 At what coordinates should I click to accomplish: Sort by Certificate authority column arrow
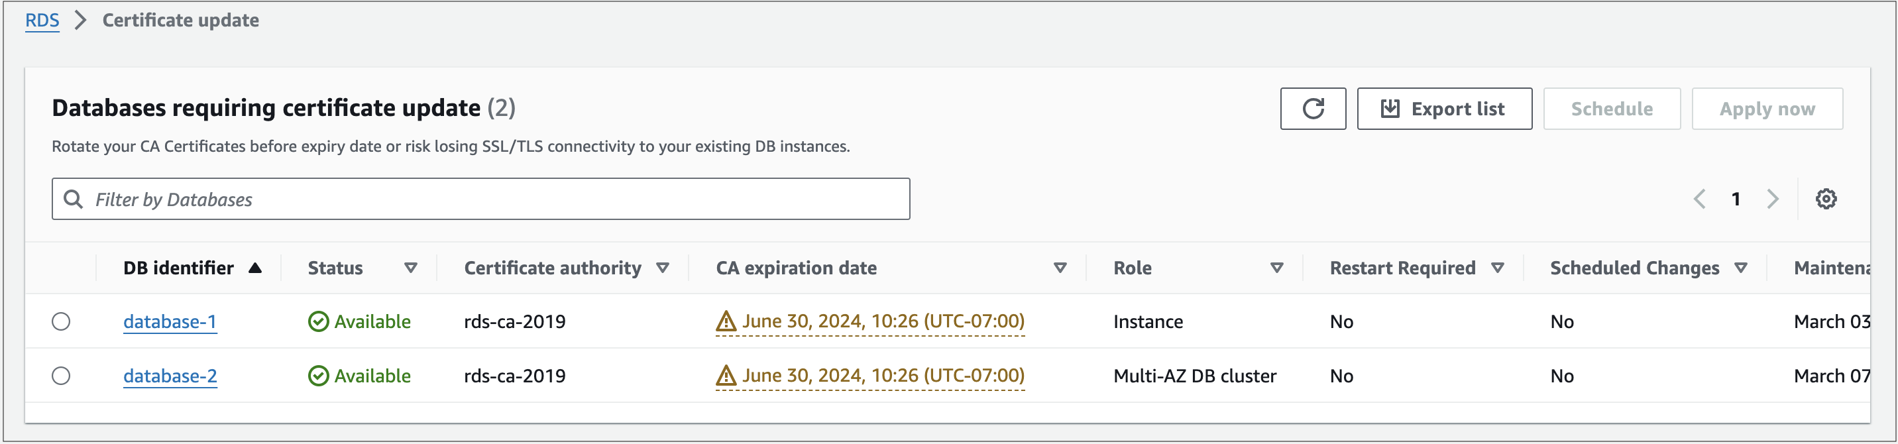pyautogui.click(x=663, y=268)
